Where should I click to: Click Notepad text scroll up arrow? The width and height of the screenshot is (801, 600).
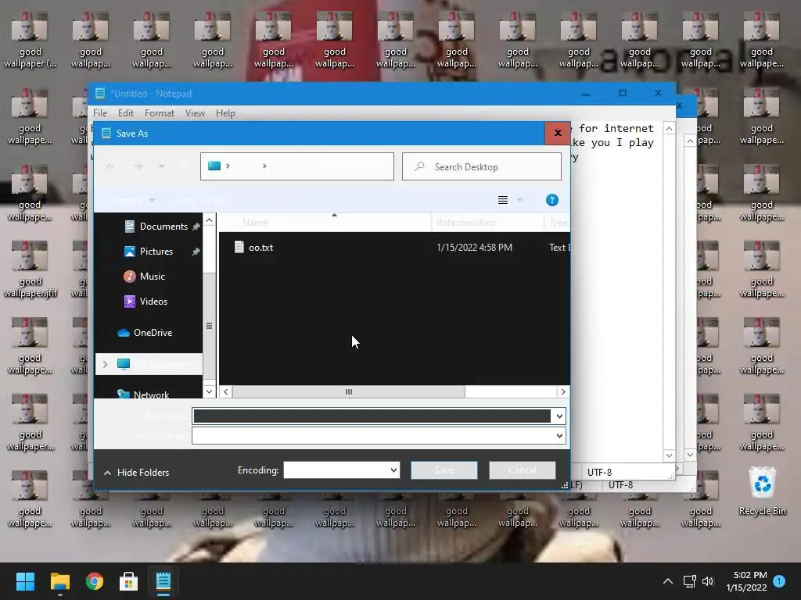[x=669, y=129]
